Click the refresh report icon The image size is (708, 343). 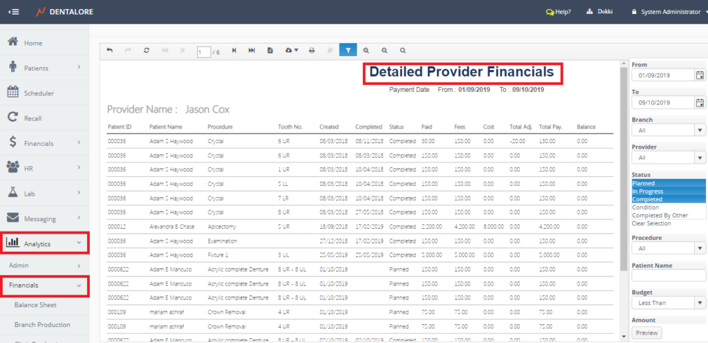pyautogui.click(x=146, y=50)
